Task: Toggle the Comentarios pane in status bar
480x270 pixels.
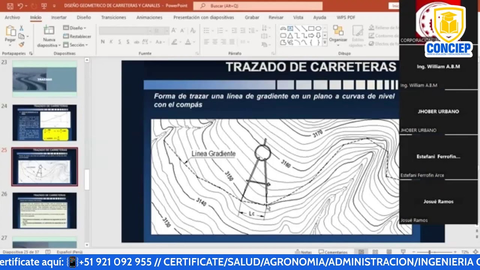Action: click(333, 252)
